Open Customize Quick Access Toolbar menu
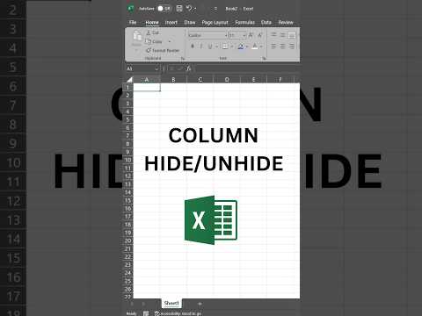422x316 pixels. pyautogui.click(x=215, y=9)
